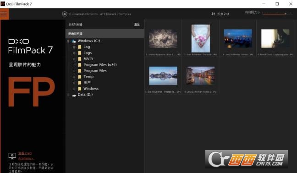
Task: Click the file name under the bouquet photo
Action: [x=201, y=55]
